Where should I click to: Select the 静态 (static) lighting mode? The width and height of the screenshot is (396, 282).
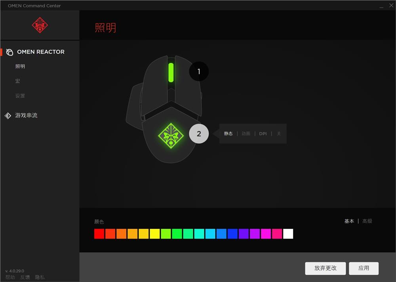pyautogui.click(x=228, y=133)
